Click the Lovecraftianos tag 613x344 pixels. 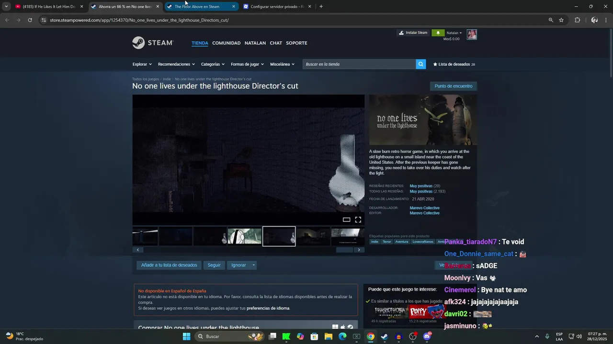[423, 242]
